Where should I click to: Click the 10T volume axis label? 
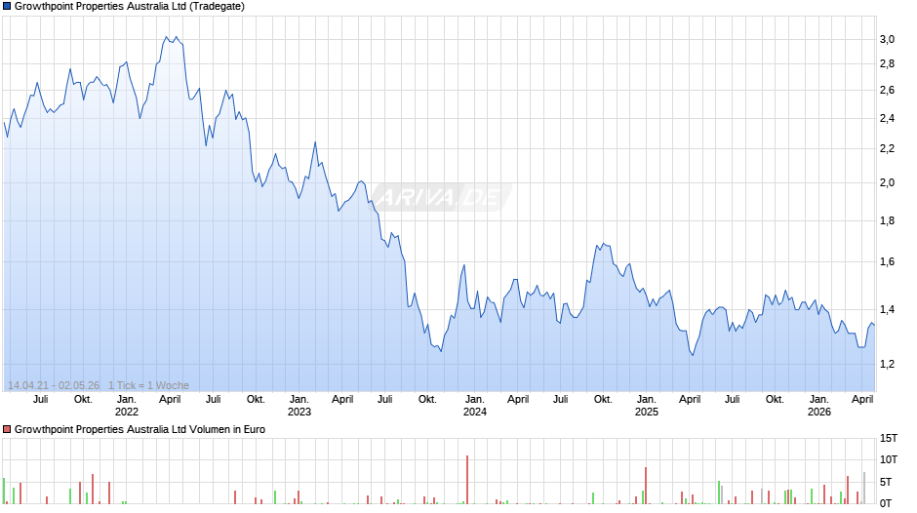[889, 459]
